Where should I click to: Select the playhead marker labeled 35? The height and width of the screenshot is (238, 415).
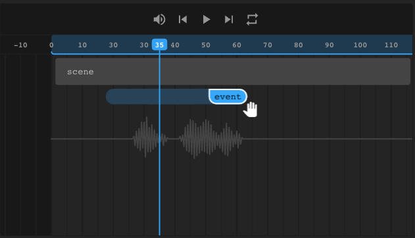pos(159,45)
